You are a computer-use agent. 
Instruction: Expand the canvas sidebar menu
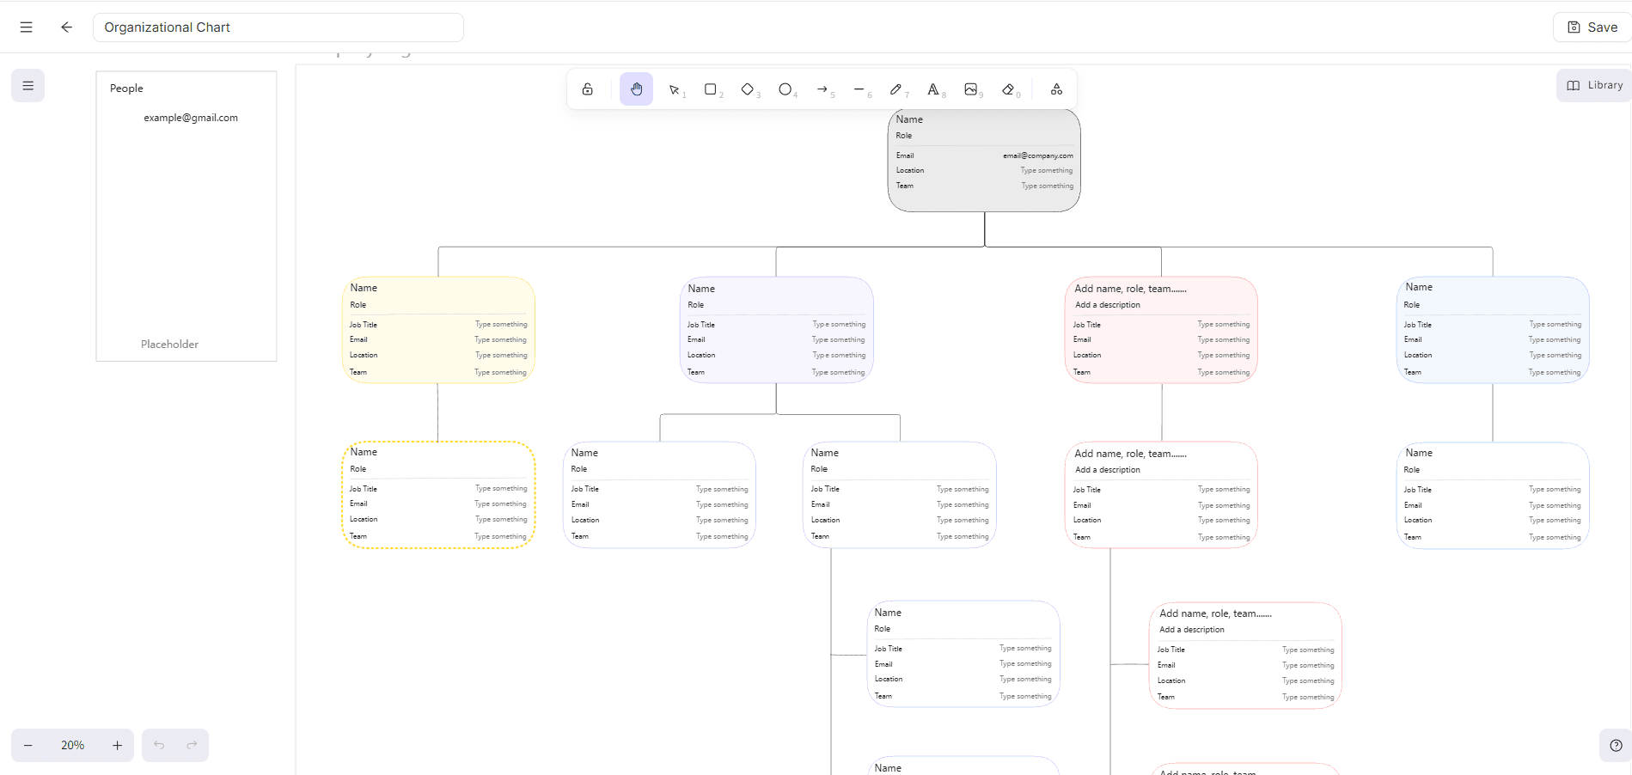pyautogui.click(x=28, y=86)
